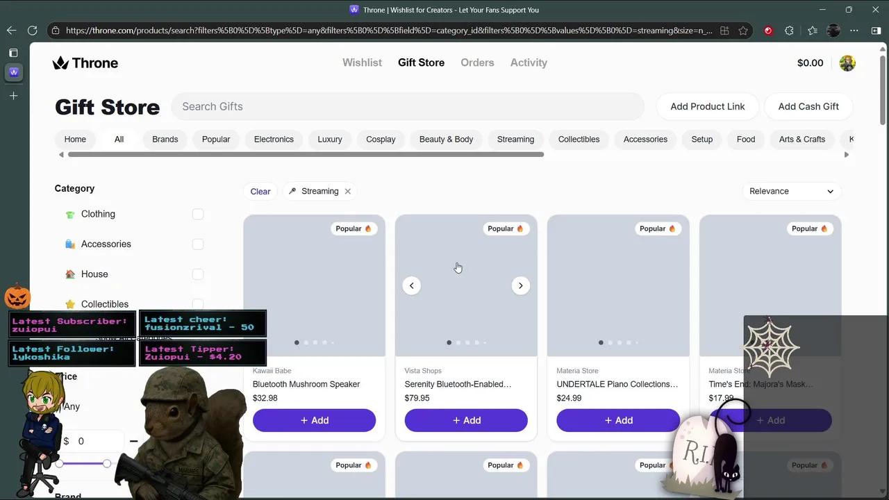Viewport: 889px width, 500px height.
Task: Click the $0.00 cart total
Action: 810,62
